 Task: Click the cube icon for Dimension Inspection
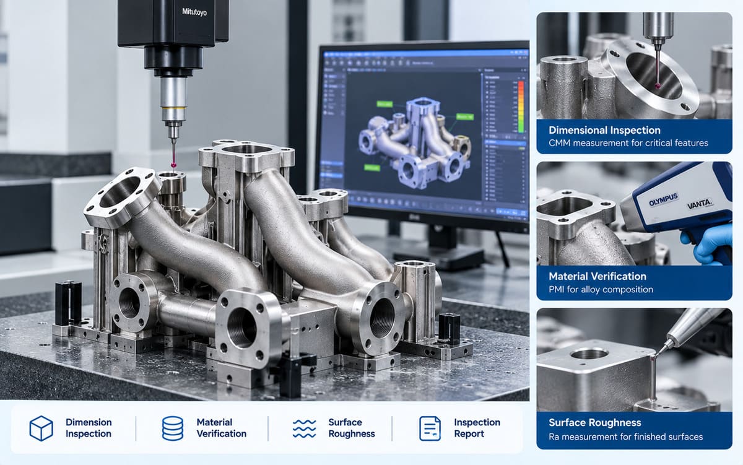point(41,428)
